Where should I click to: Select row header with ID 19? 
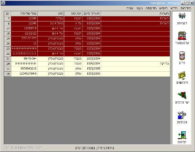pyautogui.click(x=8, y=39)
